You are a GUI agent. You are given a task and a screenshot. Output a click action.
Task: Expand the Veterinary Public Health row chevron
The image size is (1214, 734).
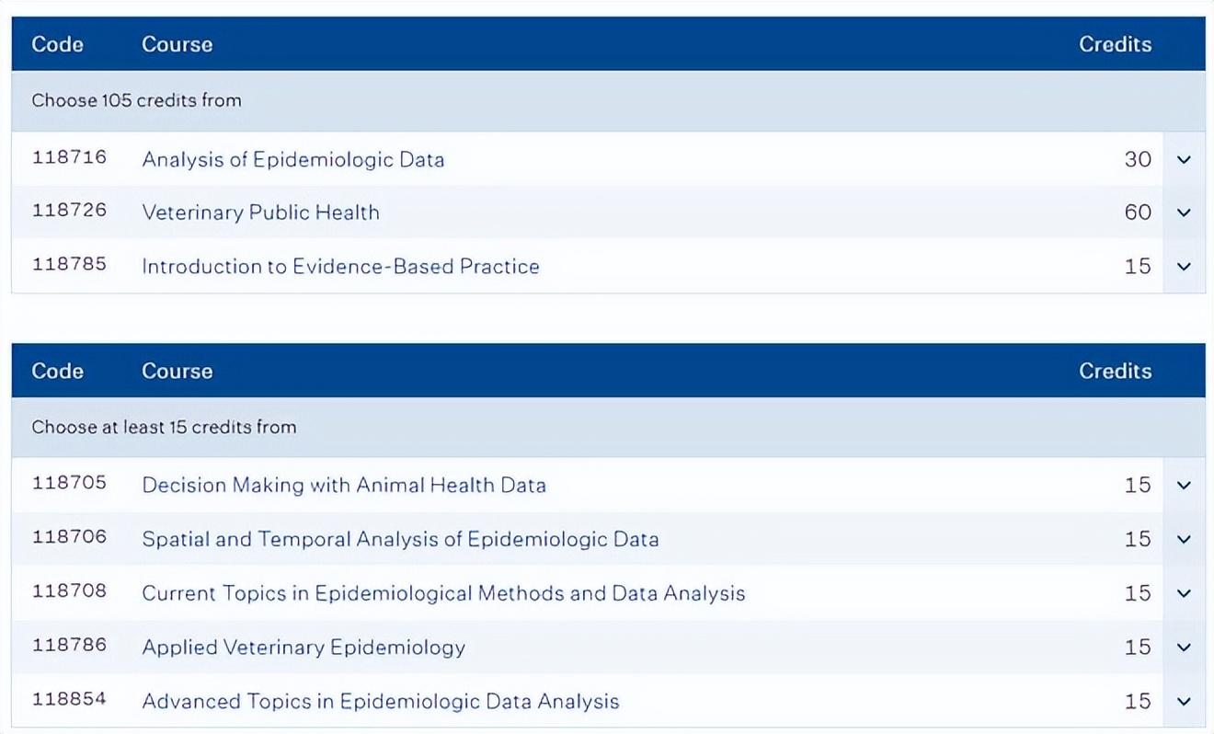(1184, 212)
